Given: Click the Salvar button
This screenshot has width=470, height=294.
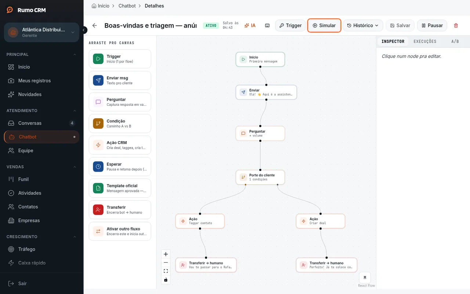Looking at the screenshot, I should point(400,25).
